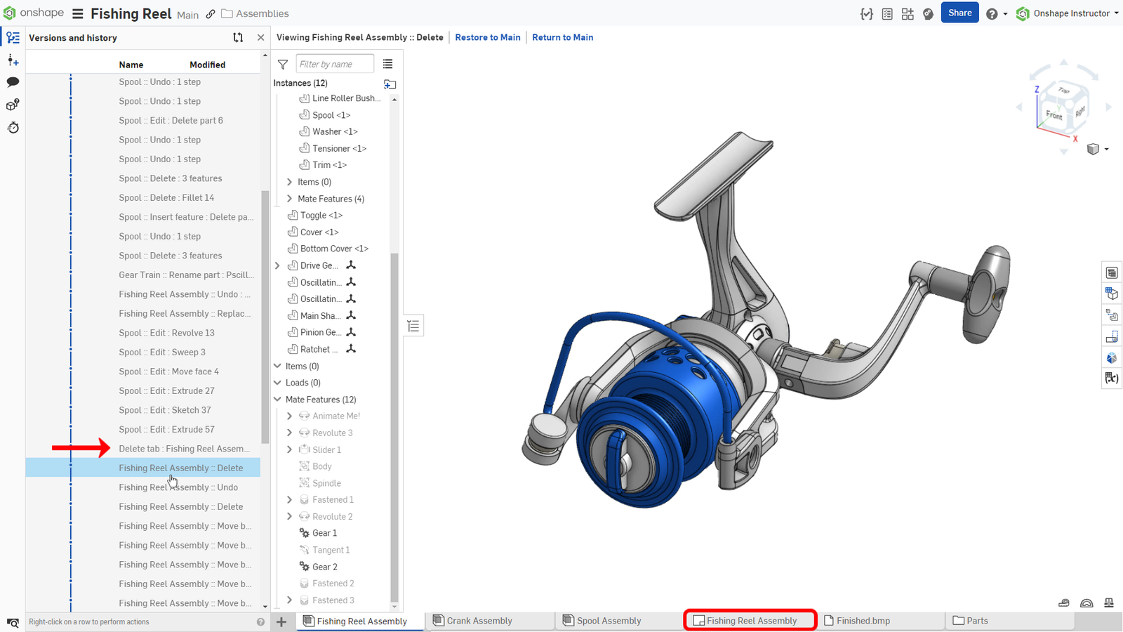Click the Restore to Main link
Viewport: 1123px width, 632px height.
(x=487, y=37)
